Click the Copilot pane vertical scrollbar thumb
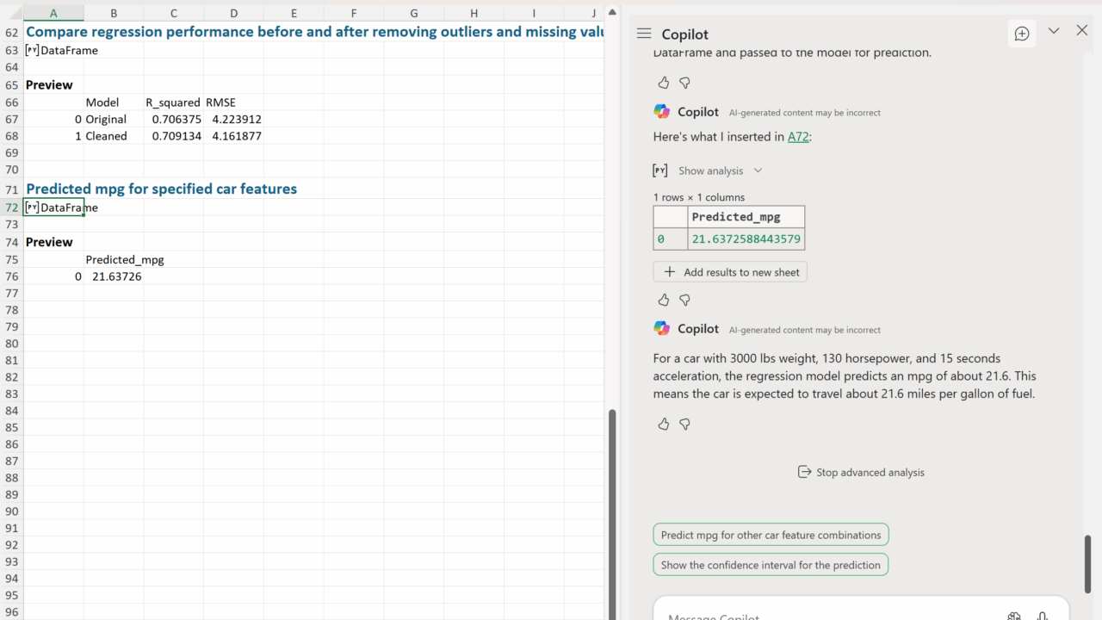This screenshot has width=1102, height=620. pos(1087,564)
